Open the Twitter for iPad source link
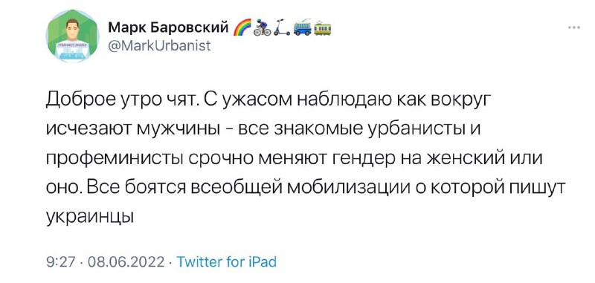This screenshot has width=595, height=283. [227, 261]
